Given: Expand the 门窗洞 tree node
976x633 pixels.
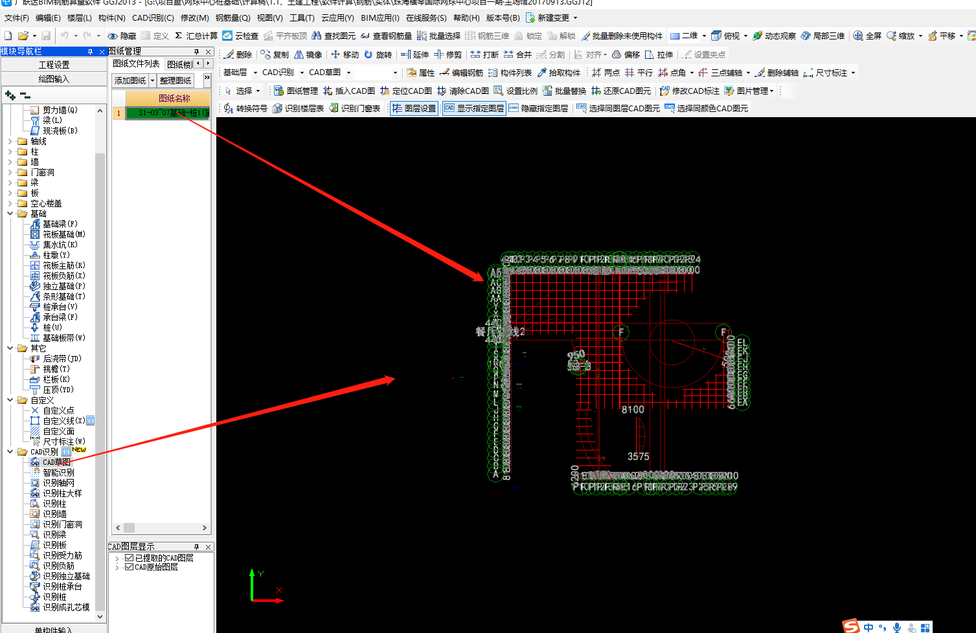Looking at the screenshot, I should pyautogui.click(x=10, y=172).
